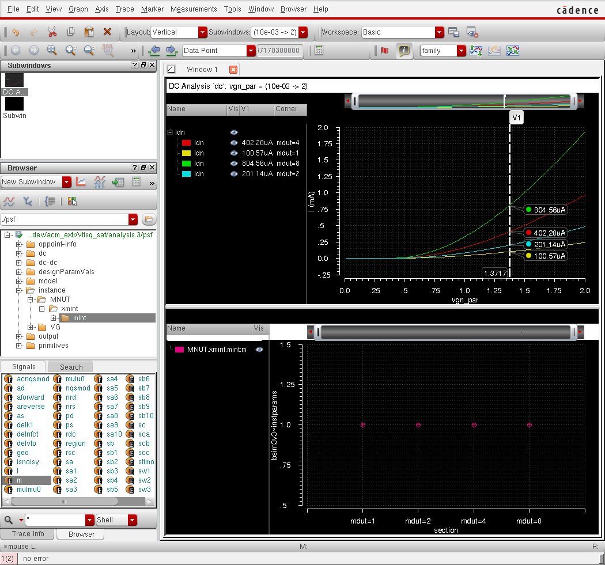This screenshot has height=565, width=605.
Task: Click the red delete X icon
Action: [107, 32]
